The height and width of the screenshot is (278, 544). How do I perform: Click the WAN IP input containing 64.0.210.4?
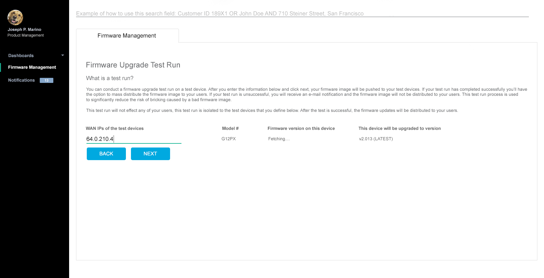(133, 139)
